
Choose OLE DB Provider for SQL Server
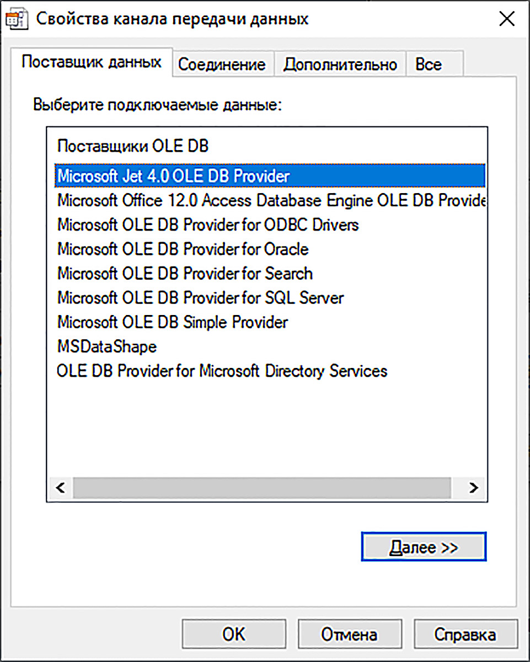point(200,298)
